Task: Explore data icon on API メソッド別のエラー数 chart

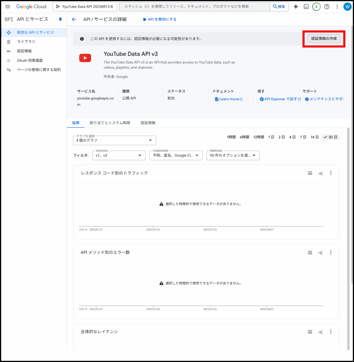Action: click(320, 252)
